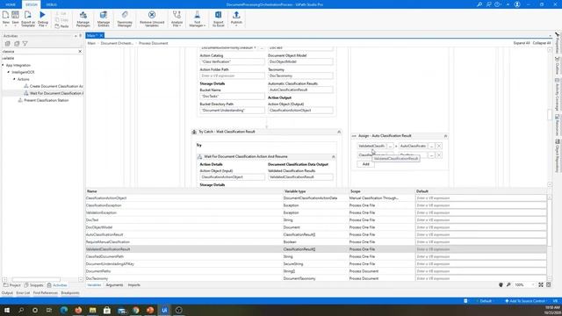
Task: Delete first assign row with X button
Action: click(x=439, y=146)
